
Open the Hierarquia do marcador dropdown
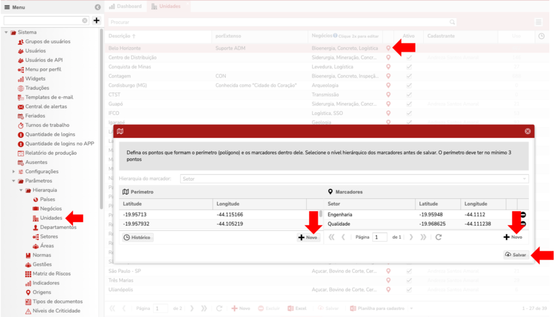point(354,179)
